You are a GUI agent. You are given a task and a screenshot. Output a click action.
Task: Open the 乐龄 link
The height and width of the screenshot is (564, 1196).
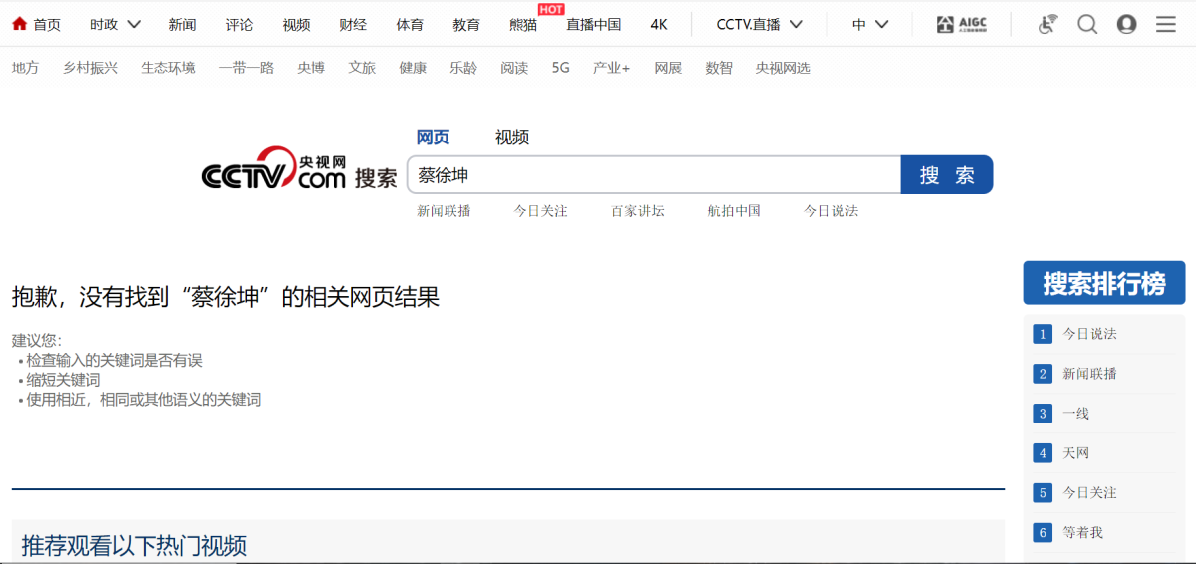[463, 68]
